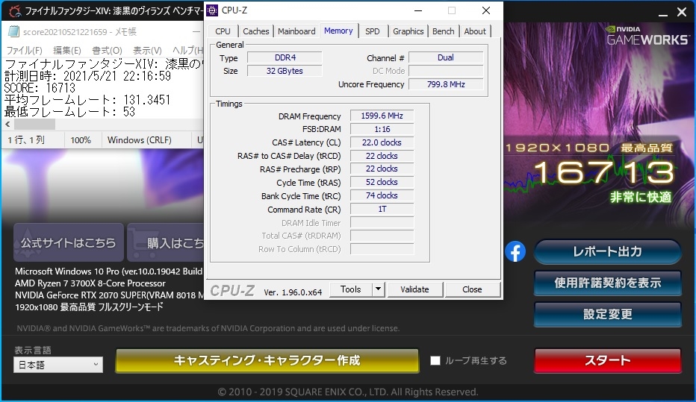696x402 pixels.
Task: Click the FFXIV benchmark title bar icon
Action: [15, 11]
